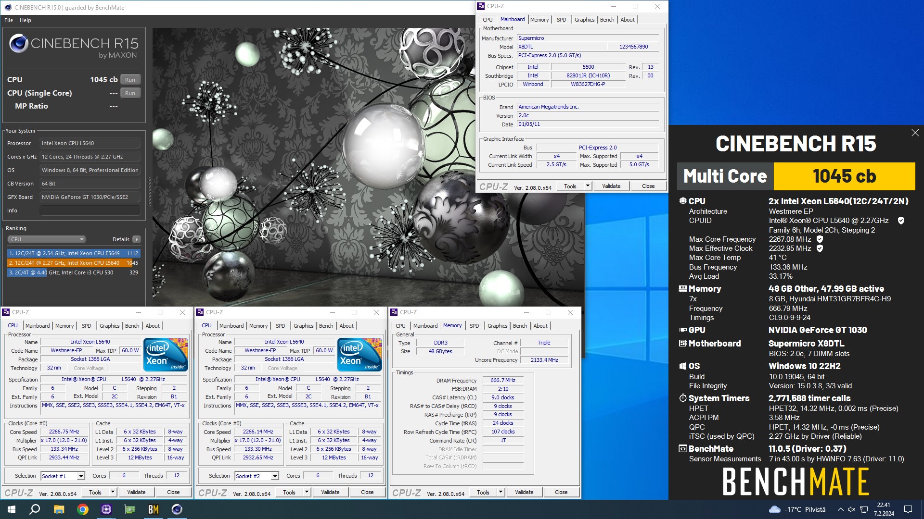Click the empty Info field
924x519 pixels.
(x=90, y=210)
